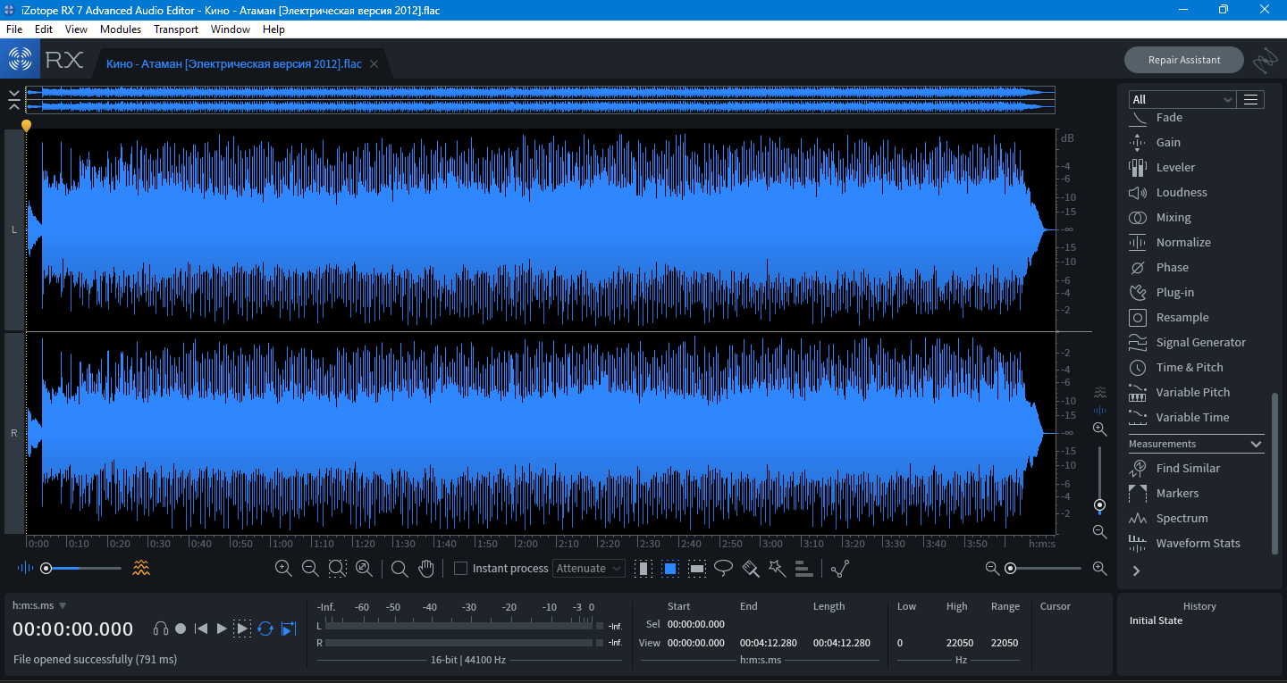The width and height of the screenshot is (1287, 683).
Task: Collapse the Measurements section
Action: click(x=1256, y=444)
